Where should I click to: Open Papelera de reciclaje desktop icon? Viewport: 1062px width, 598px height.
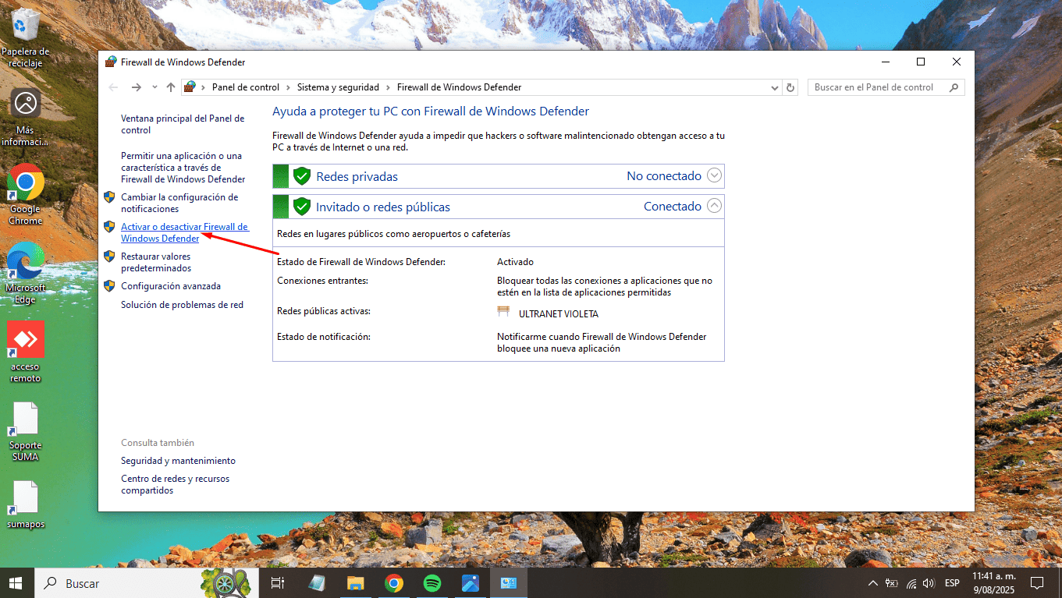(26, 37)
